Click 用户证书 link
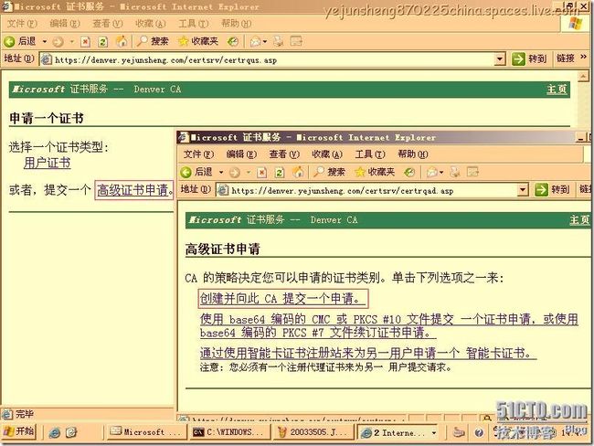Image resolution: width=594 pixels, height=446 pixels. (47, 164)
